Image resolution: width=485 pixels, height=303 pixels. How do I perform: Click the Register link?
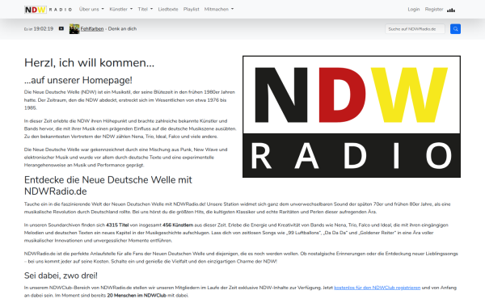click(x=434, y=9)
